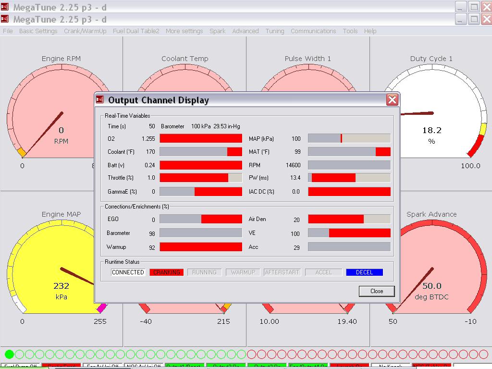Click the RUNNING status indicator
Viewport: 492px width, 369px height.
coord(204,272)
